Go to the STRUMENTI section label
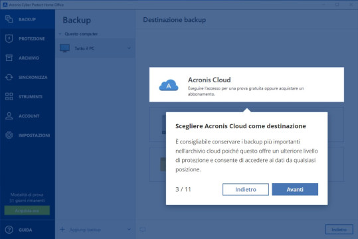The width and height of the screenshot is (358, 239). [x=31, y=97]
